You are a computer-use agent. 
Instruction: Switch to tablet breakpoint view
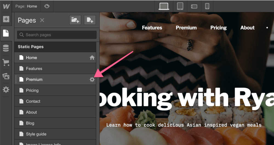[x=180, y=6]
